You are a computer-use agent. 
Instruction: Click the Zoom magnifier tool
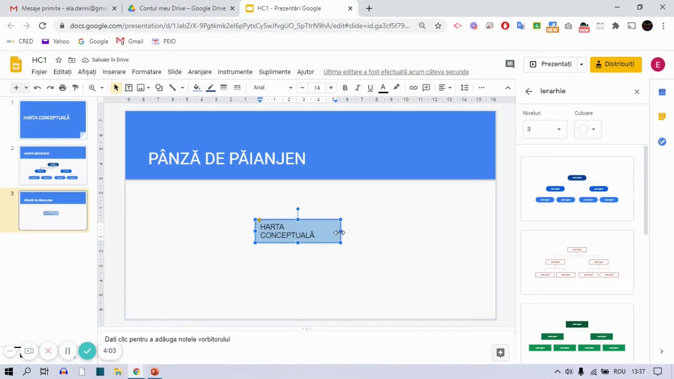92,87
